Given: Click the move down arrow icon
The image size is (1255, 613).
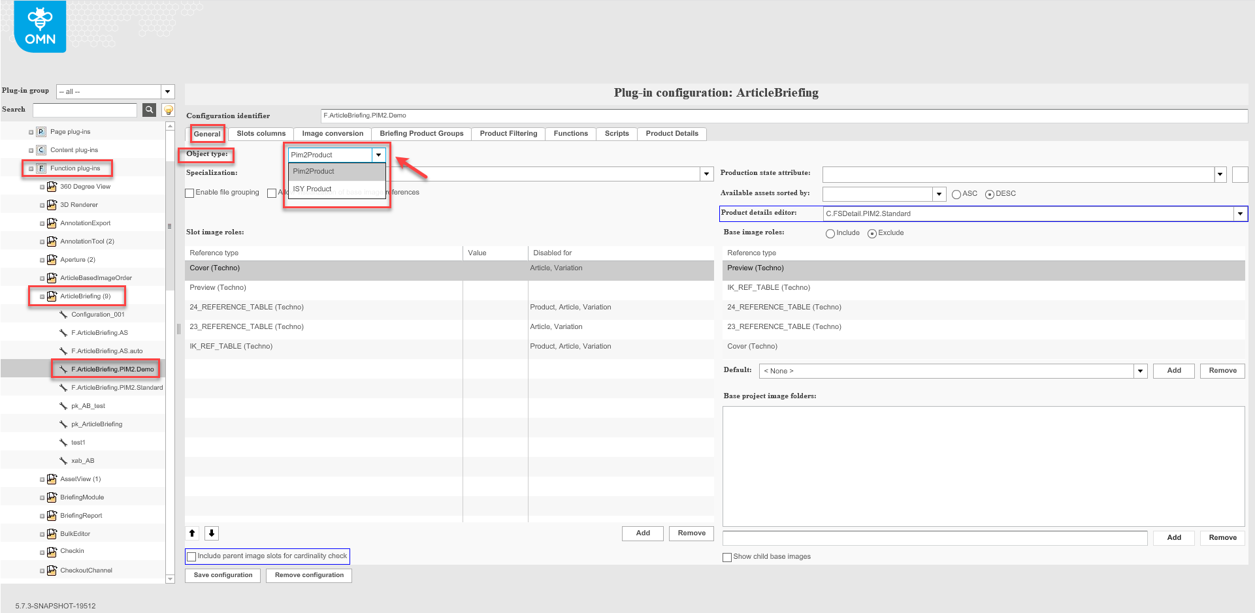Looking at the screenshot, I should [212, 533].
